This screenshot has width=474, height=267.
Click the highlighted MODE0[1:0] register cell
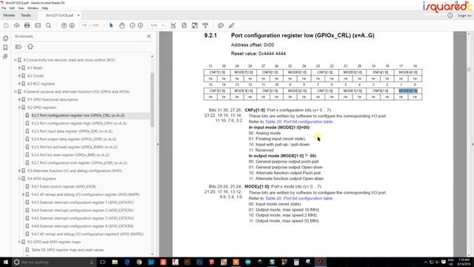click(x=408, y=90)
